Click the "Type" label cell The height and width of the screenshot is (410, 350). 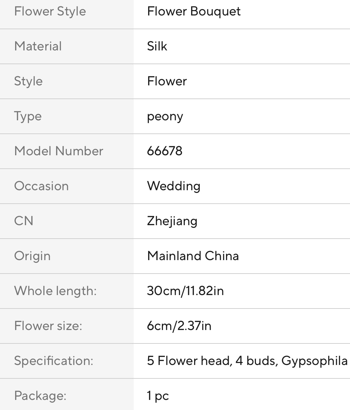point(28,116)
